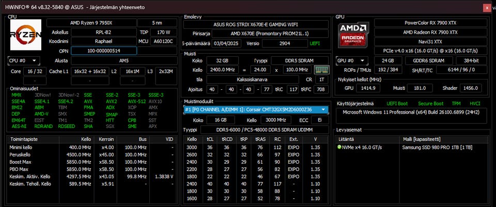This screenshot has height=207, width=496.
Task: Click the AES-NI feature flag
Action: 18,126
